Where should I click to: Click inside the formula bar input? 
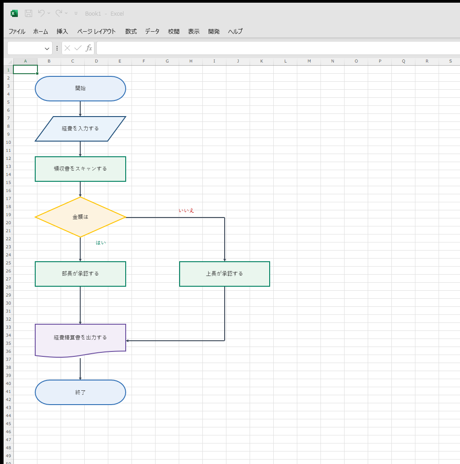coord(278,48)
